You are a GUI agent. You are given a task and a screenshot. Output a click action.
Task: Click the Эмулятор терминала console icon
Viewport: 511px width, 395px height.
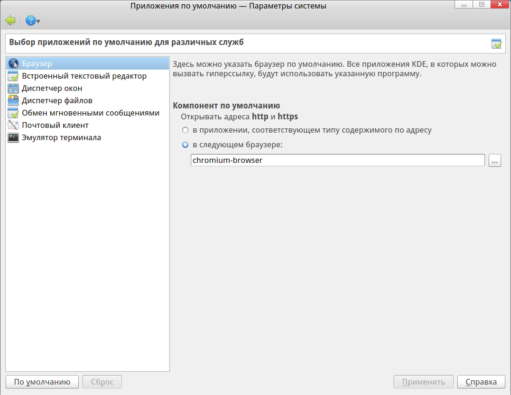[x=13, y=137]
